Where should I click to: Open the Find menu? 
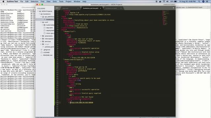point(43,1)
